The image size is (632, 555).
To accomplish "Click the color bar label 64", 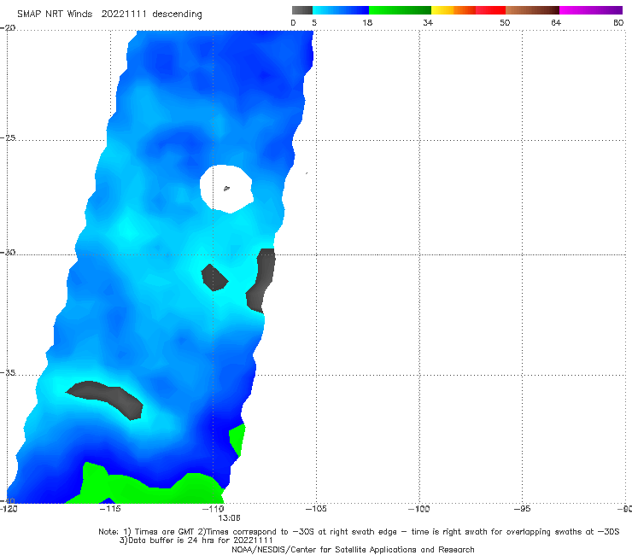I will coord(556,22).
